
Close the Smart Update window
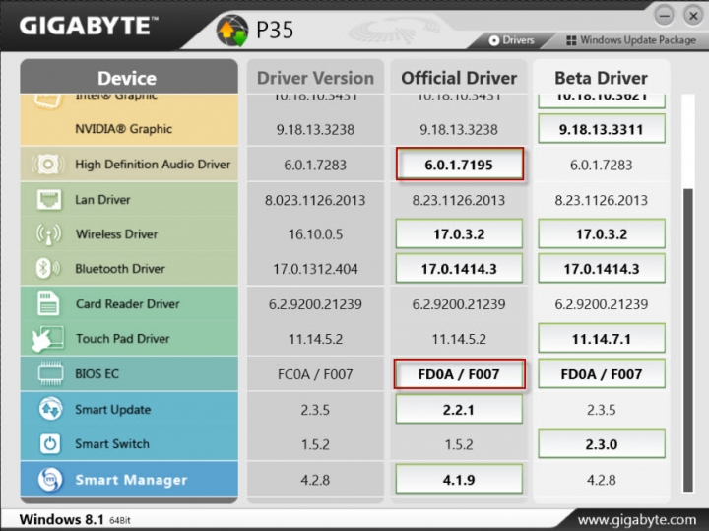tap(692, 16)
